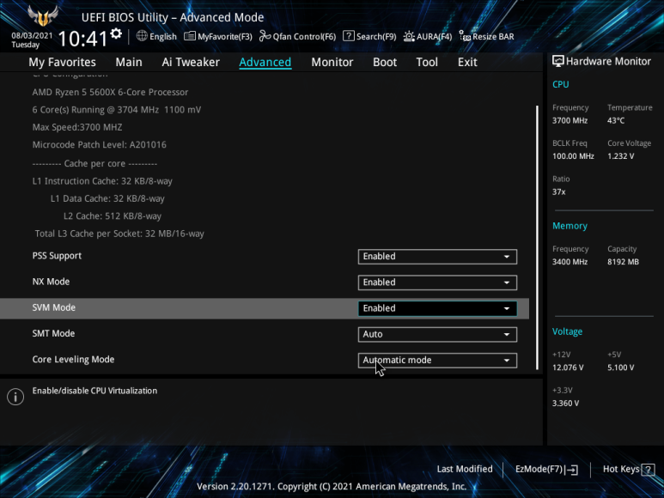
Task: Select the SVM Mode label
Action: coord(54,307)
